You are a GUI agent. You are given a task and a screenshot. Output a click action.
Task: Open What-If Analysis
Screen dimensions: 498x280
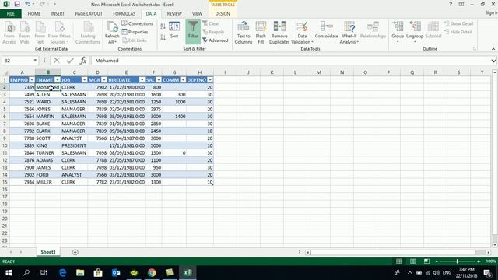point(349,33)
